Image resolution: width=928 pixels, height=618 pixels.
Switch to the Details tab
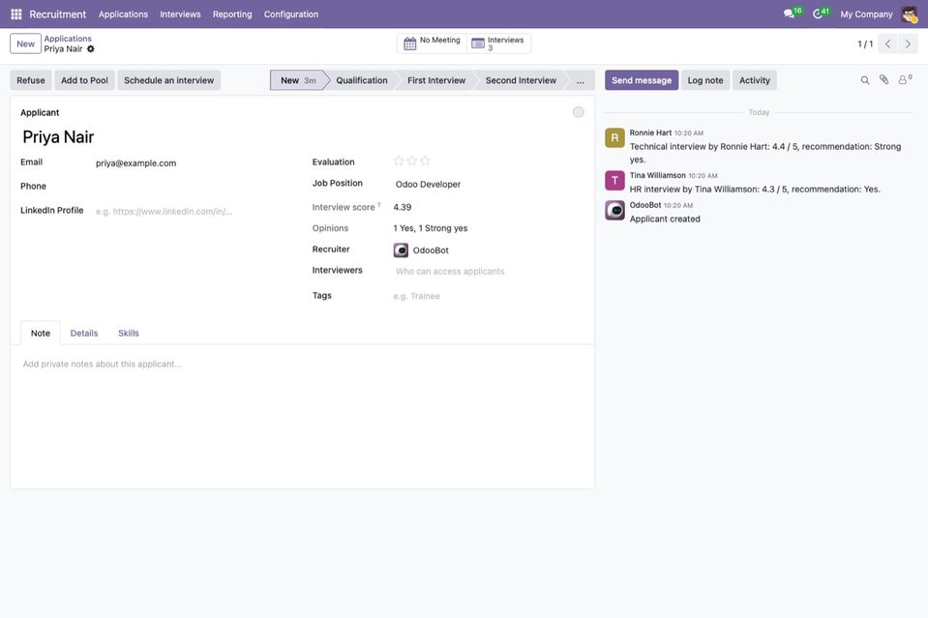(84, 333)
